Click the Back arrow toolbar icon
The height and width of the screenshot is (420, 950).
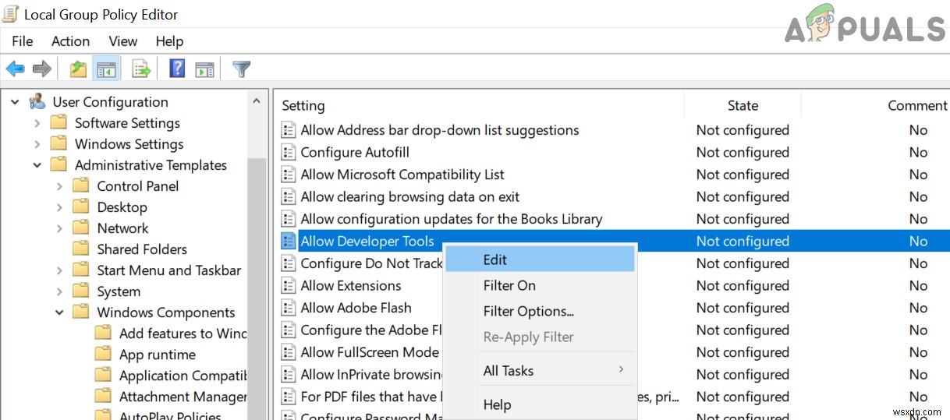pyautogui.click(x=15, y=69)
